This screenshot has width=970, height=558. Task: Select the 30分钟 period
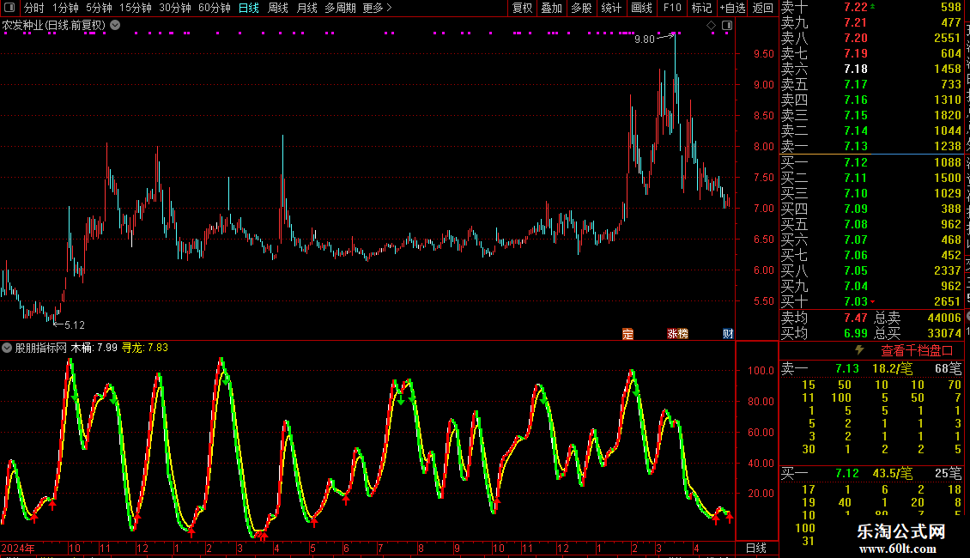(174, 8)
